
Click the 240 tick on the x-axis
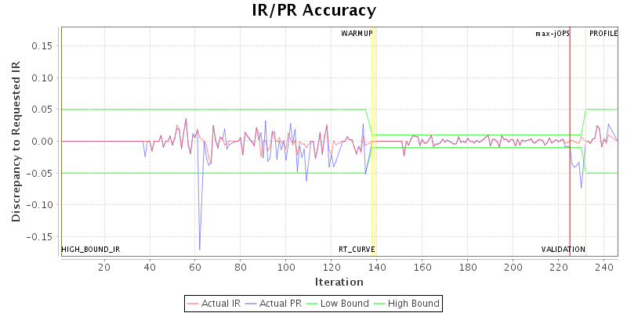[603, 268]
